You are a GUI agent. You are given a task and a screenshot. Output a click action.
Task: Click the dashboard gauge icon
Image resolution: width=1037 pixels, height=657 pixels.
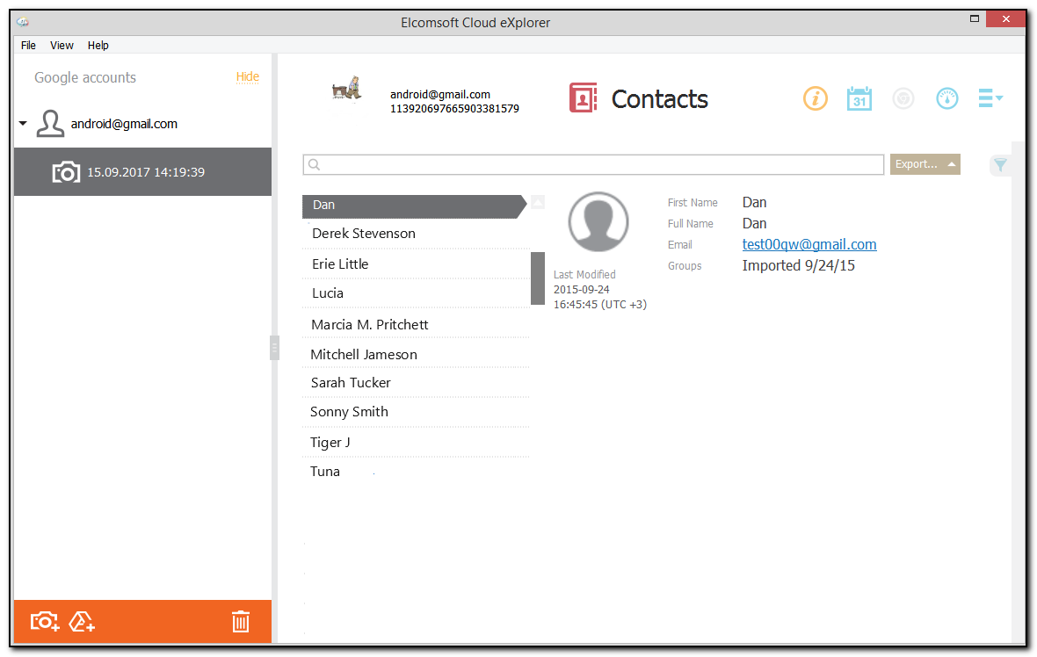tap(946, 98)
